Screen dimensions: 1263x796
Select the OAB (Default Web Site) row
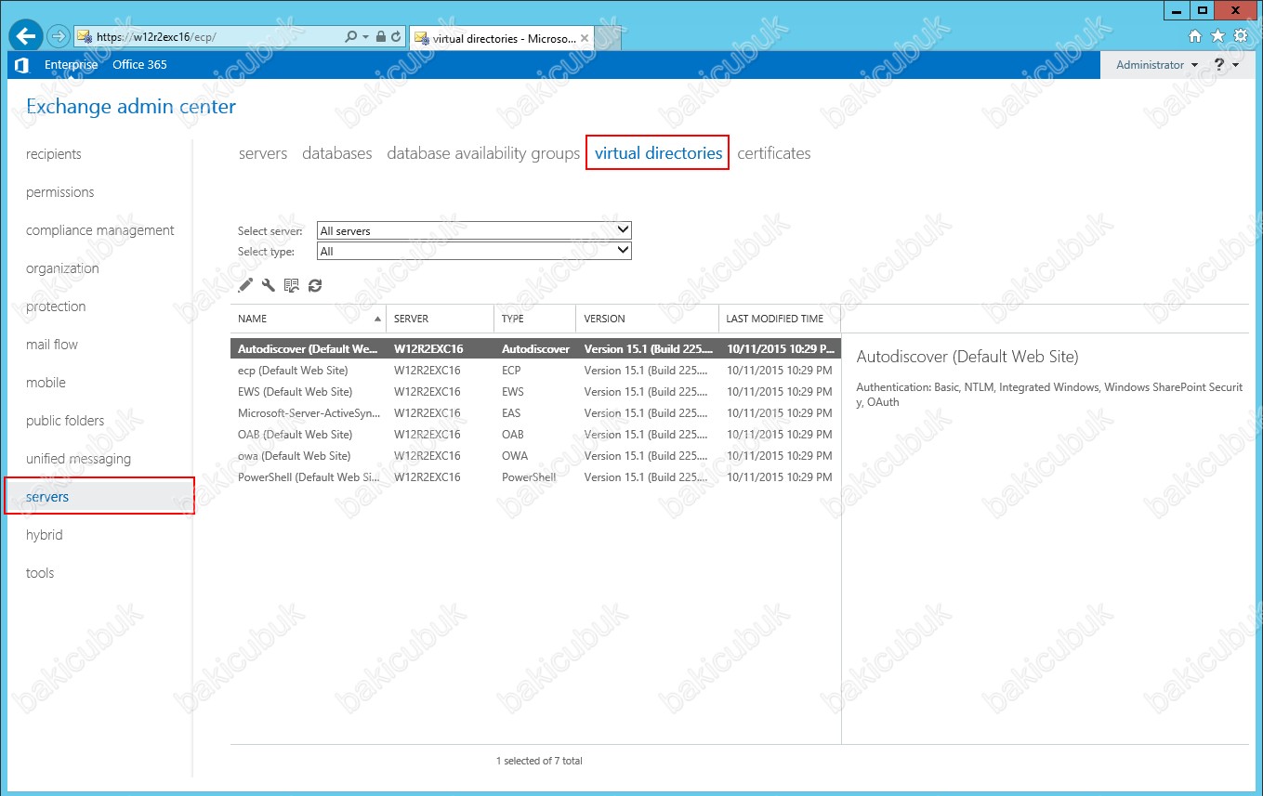pyautogui.click(x=535, y=435)
